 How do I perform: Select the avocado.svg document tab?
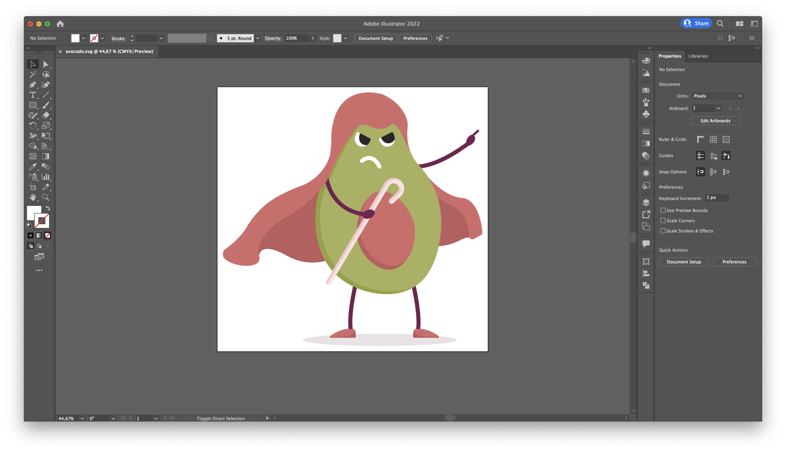[109, 51]
